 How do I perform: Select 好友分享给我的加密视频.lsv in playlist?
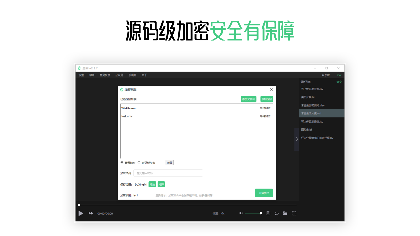point(322,138)
